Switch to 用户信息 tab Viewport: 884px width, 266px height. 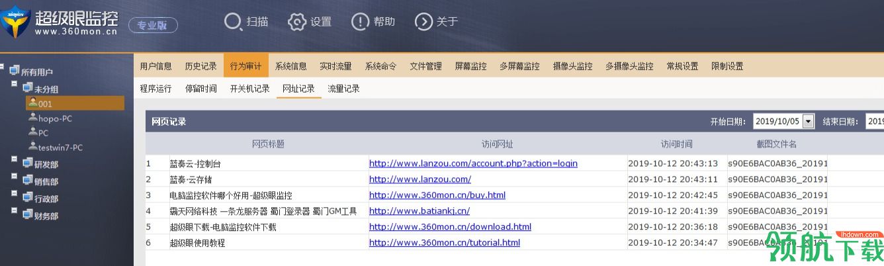point(156,66)
